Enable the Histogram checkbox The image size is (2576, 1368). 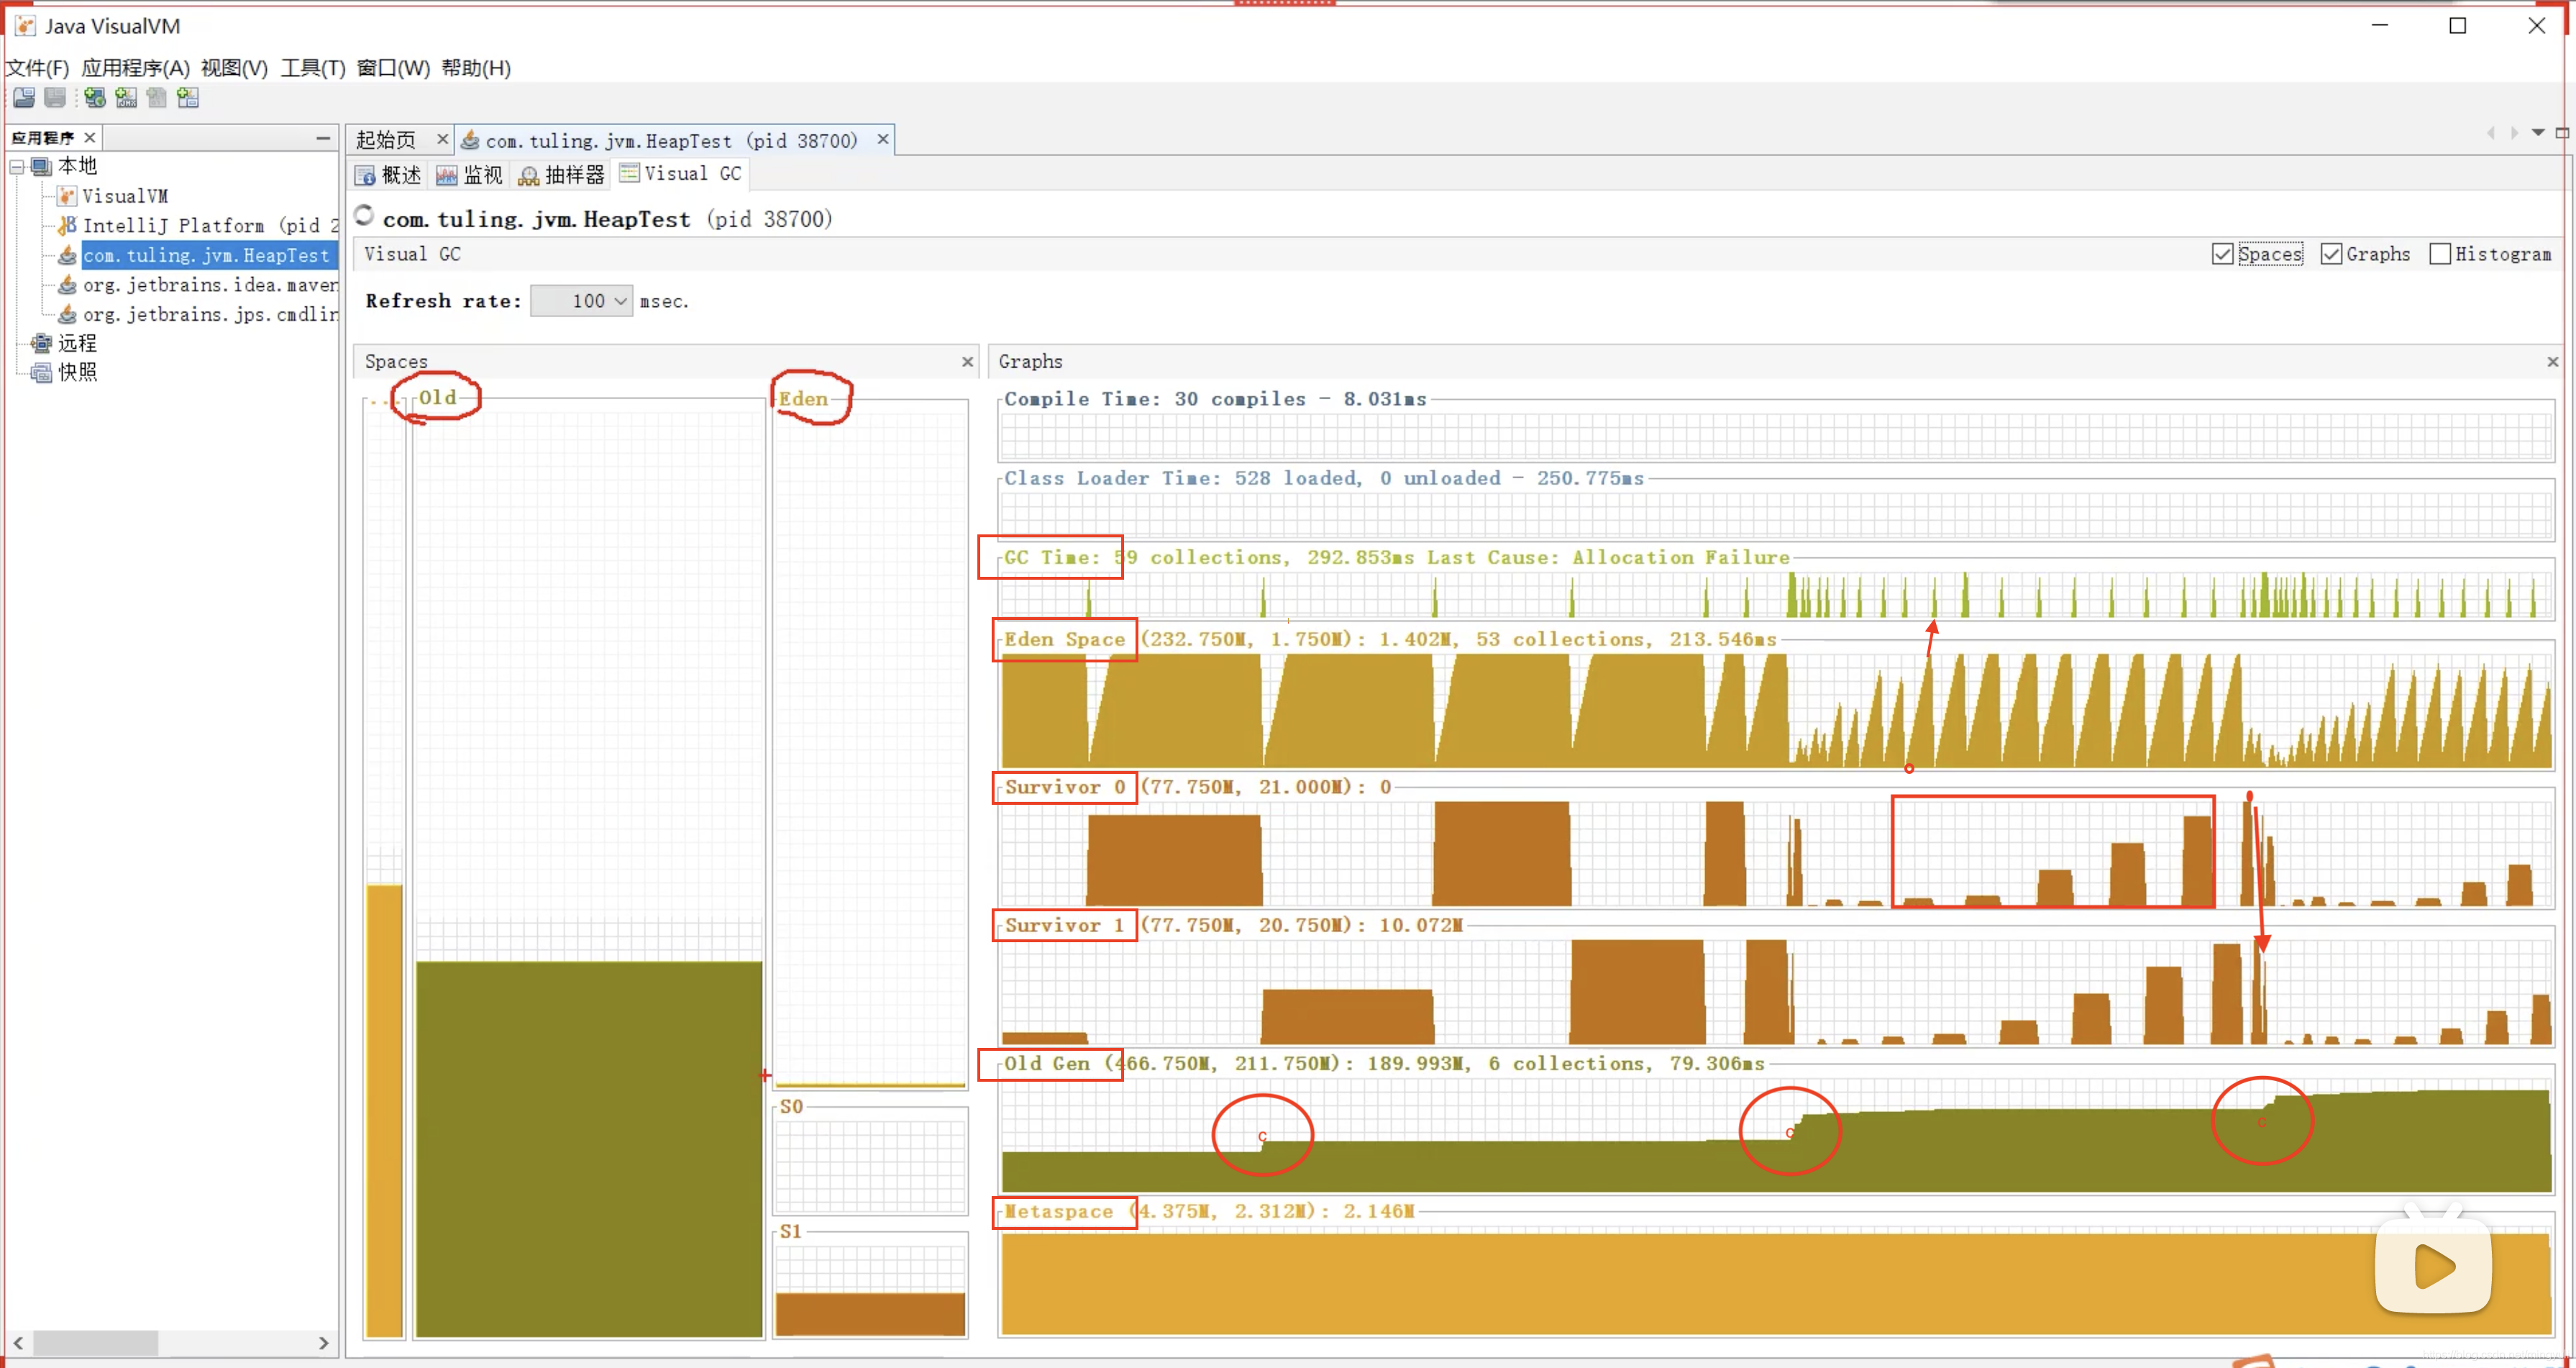pos(2440,254)
